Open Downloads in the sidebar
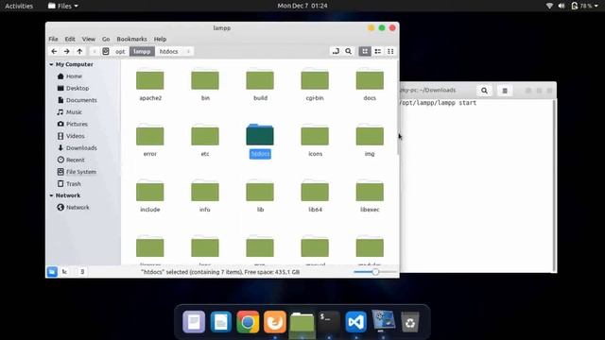The height and width of the screenshot is (340, 605). 81,148
